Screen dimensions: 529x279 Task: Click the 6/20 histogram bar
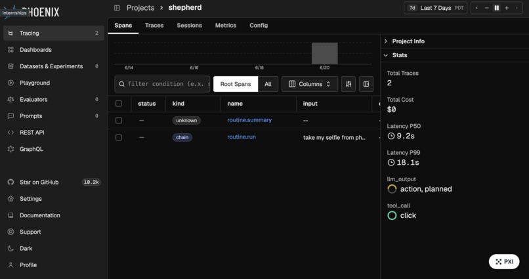tap(324, 53)
